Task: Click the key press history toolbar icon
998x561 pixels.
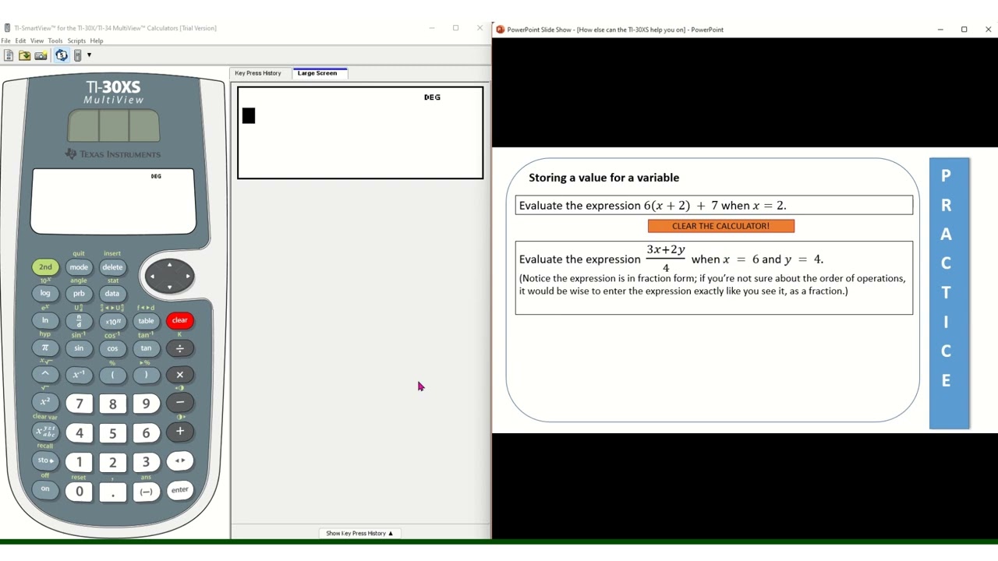Action: point(61,55)
